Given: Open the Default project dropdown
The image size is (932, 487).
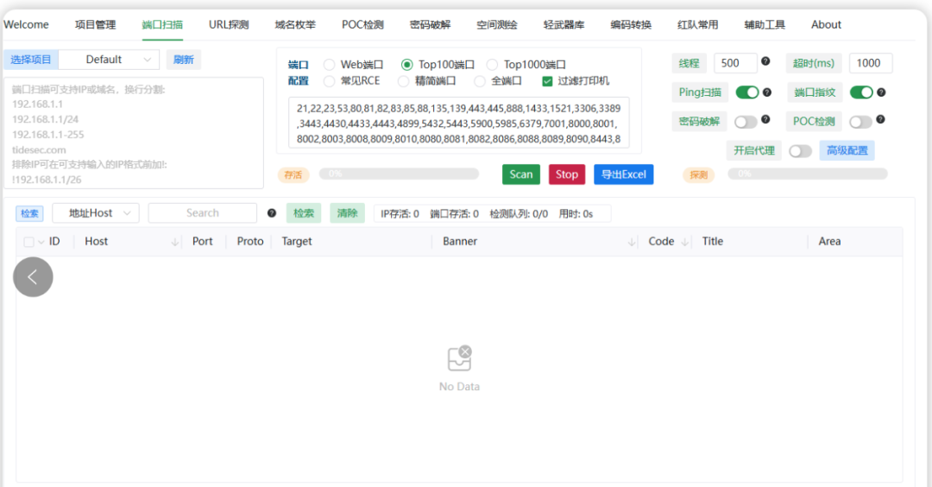Looking at the screenshot, I should pos(109,60).
